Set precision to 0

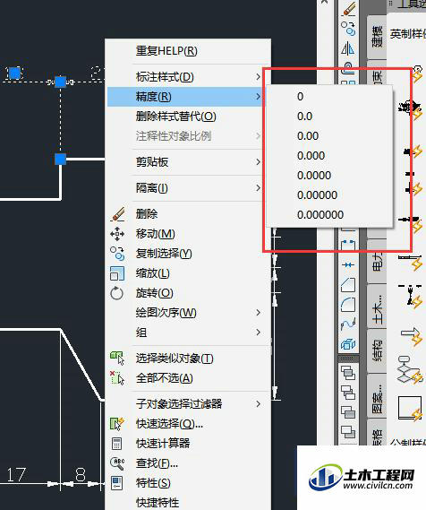pyautogui.click(x=329, y=97)
